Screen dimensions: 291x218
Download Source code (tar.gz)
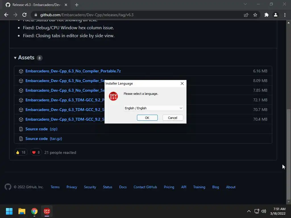click(x=43, y=139)
